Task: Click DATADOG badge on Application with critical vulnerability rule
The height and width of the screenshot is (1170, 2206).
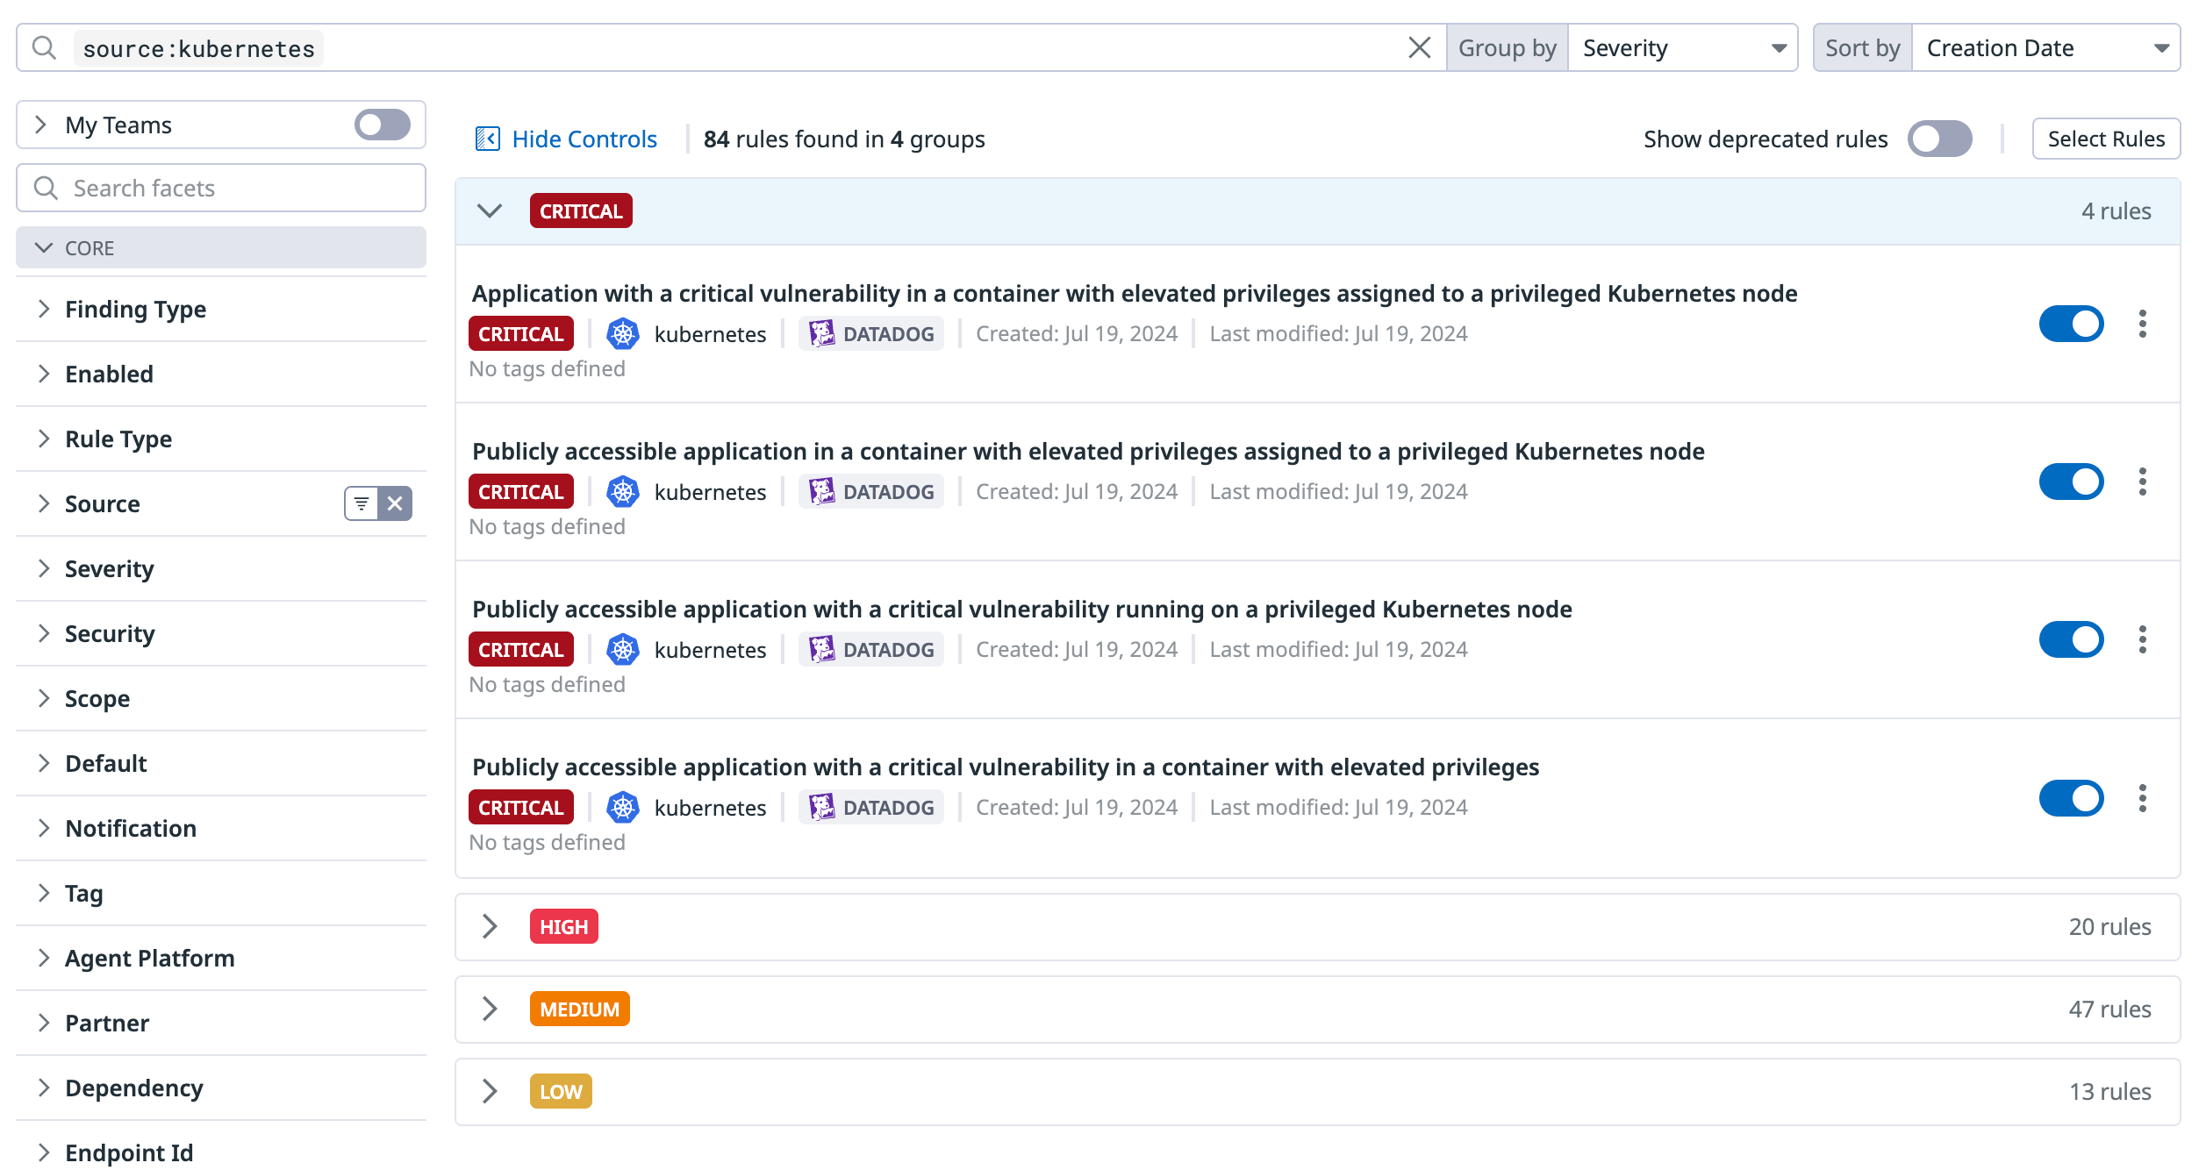Action: pyautogui.click(x=871, y=333)
